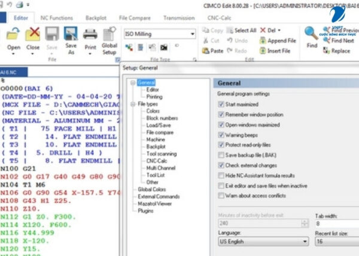The height and width of the screenshot is (256, 359).
Task: Enable Warn about access conflicts checkbox
Action: point(221,196)
